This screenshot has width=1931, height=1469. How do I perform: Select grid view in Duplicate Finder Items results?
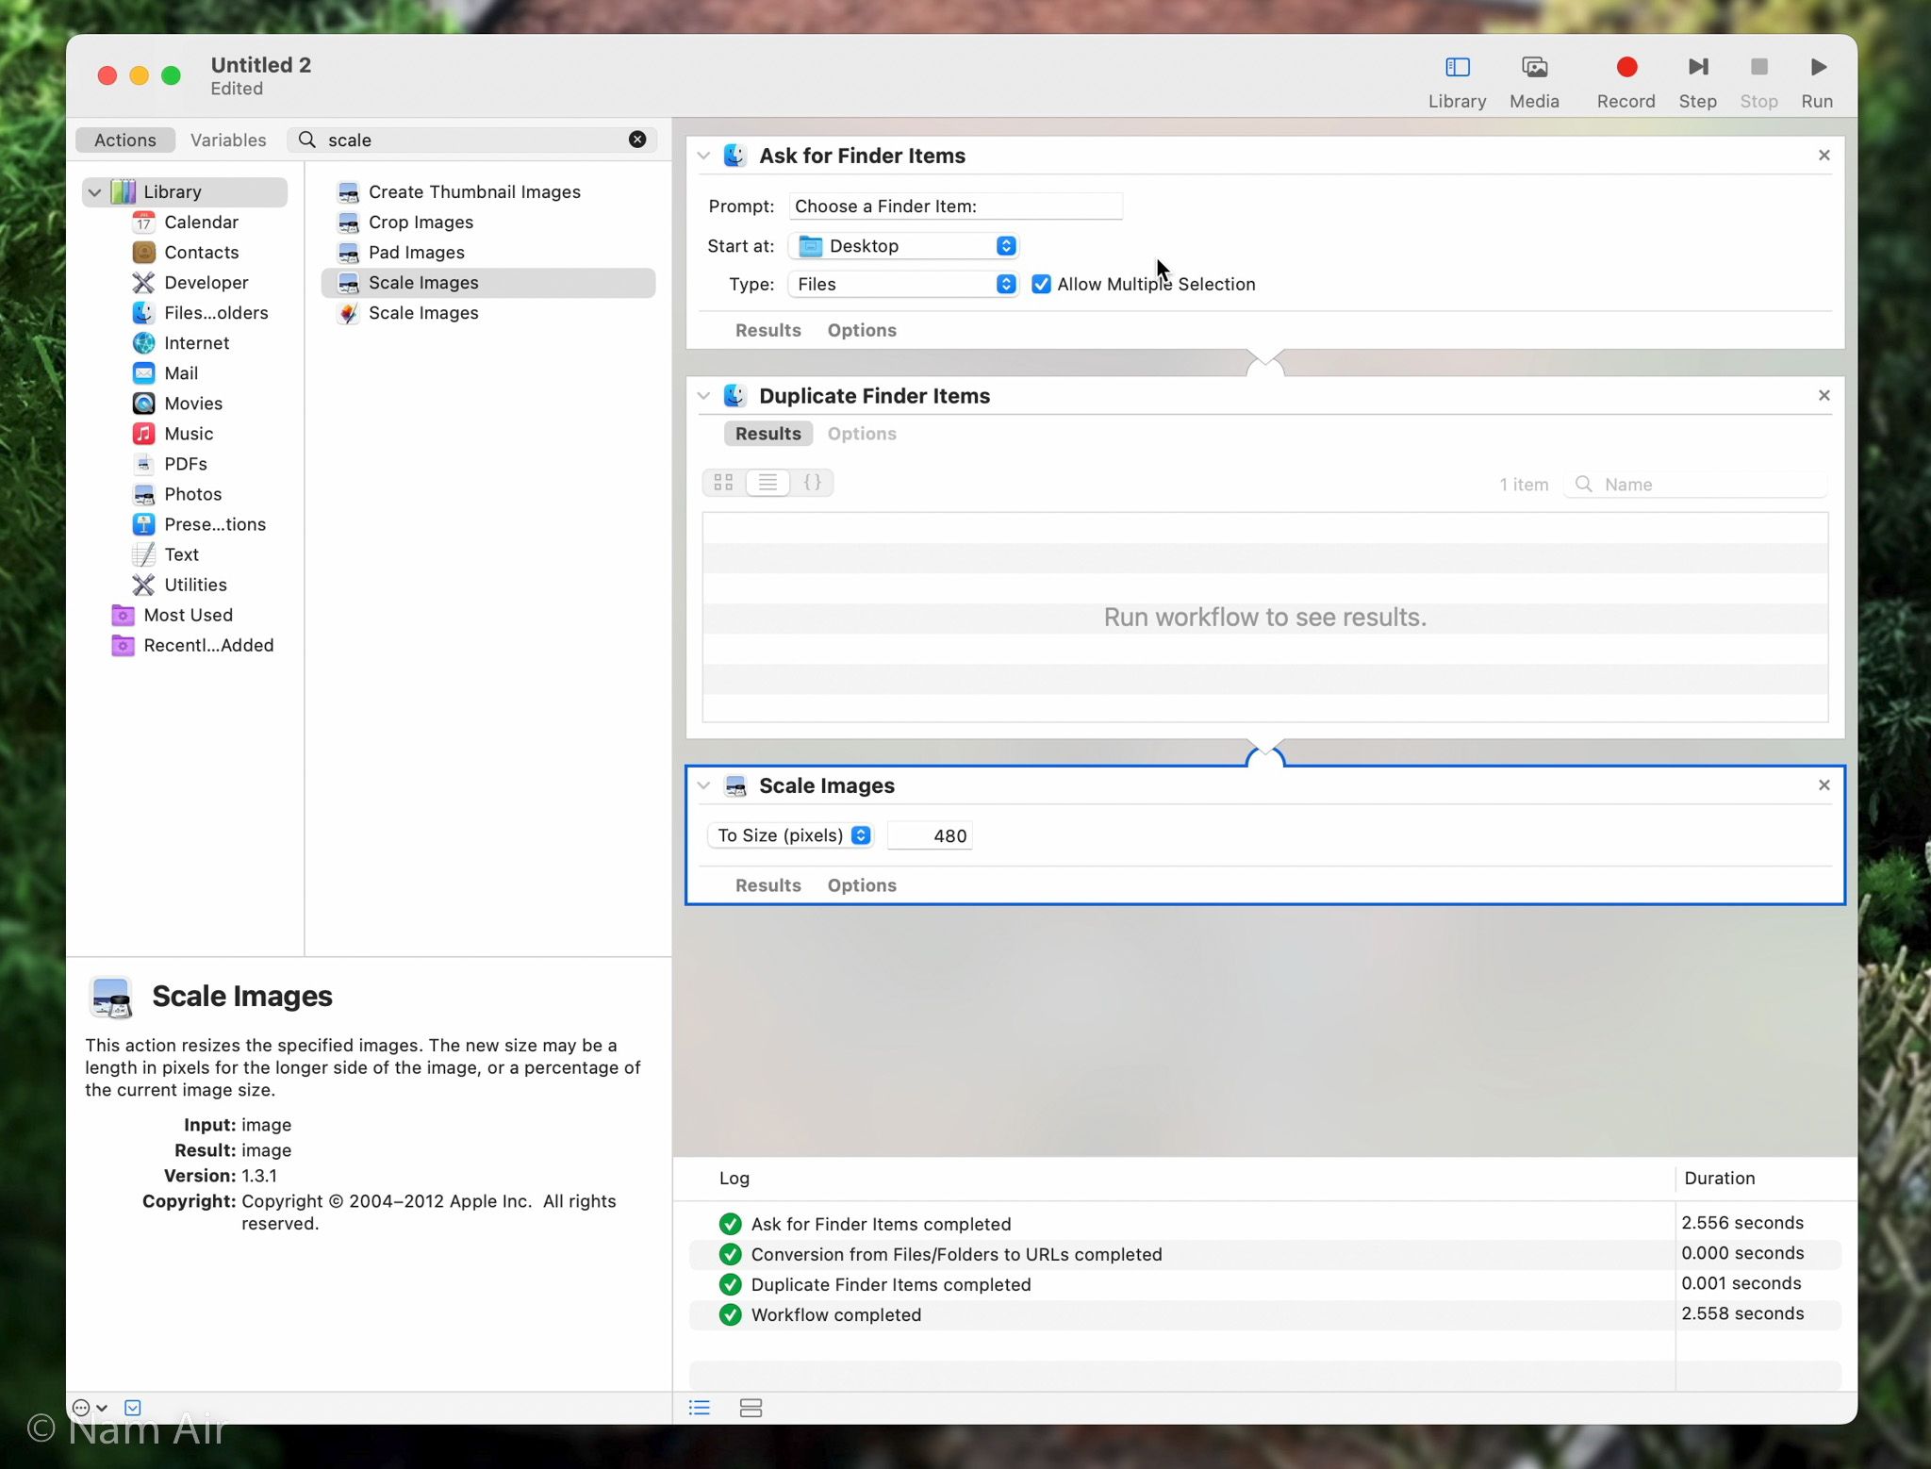(723, 482)
